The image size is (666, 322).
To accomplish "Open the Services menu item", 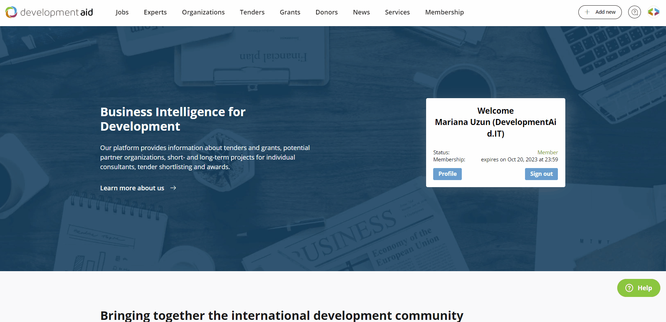I will click(x=397, y=12).
